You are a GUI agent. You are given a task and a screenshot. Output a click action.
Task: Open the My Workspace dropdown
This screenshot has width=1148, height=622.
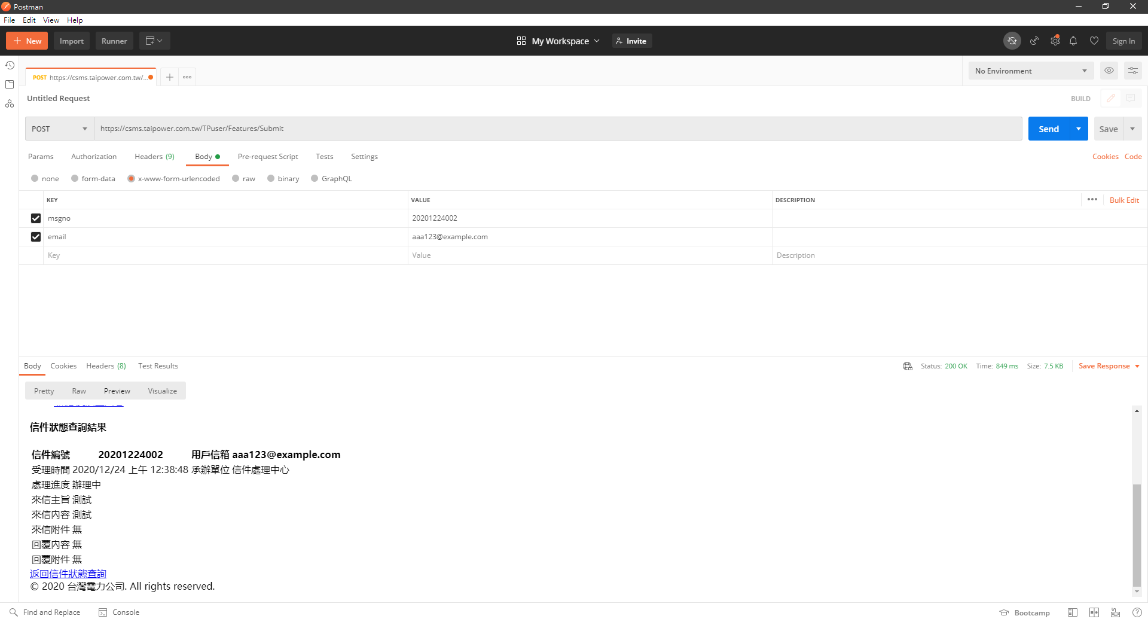click(x=558, y=41)
